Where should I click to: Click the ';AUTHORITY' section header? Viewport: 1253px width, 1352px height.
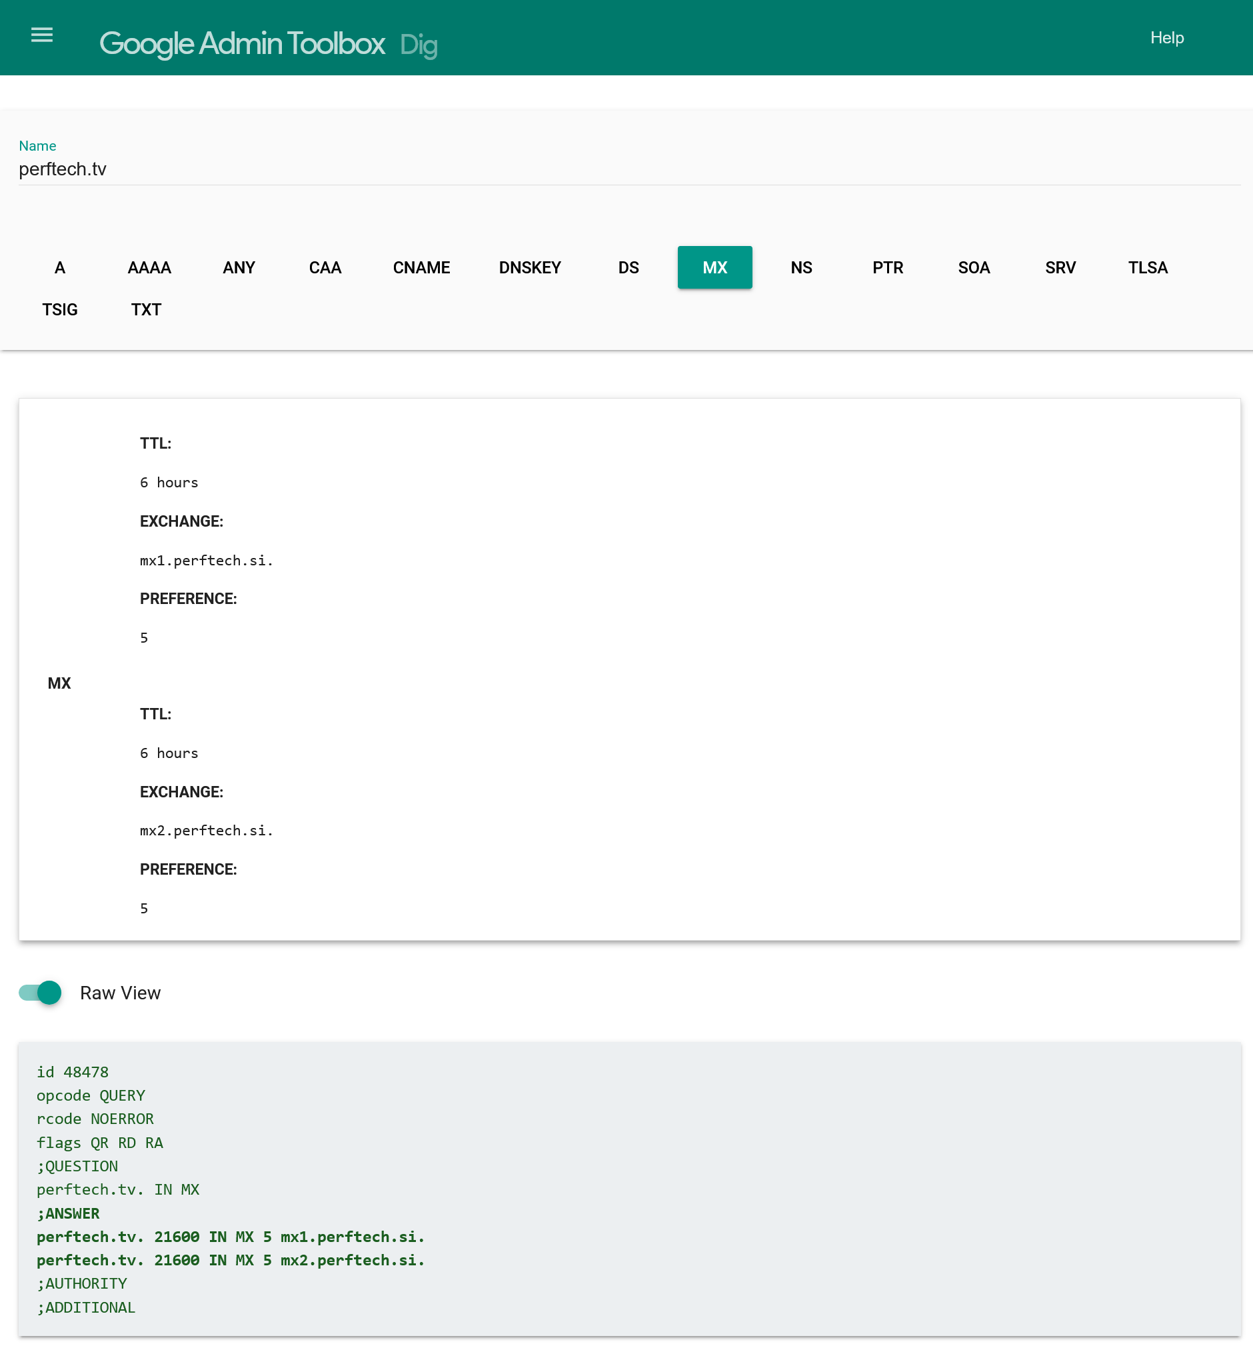82,1283
